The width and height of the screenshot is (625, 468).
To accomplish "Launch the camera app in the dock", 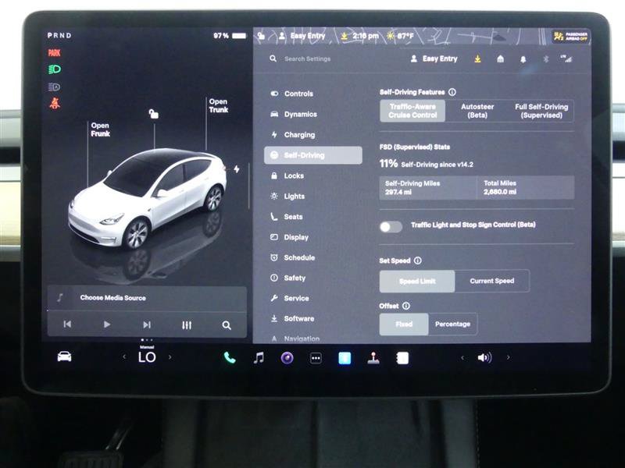I will point(287,358).
